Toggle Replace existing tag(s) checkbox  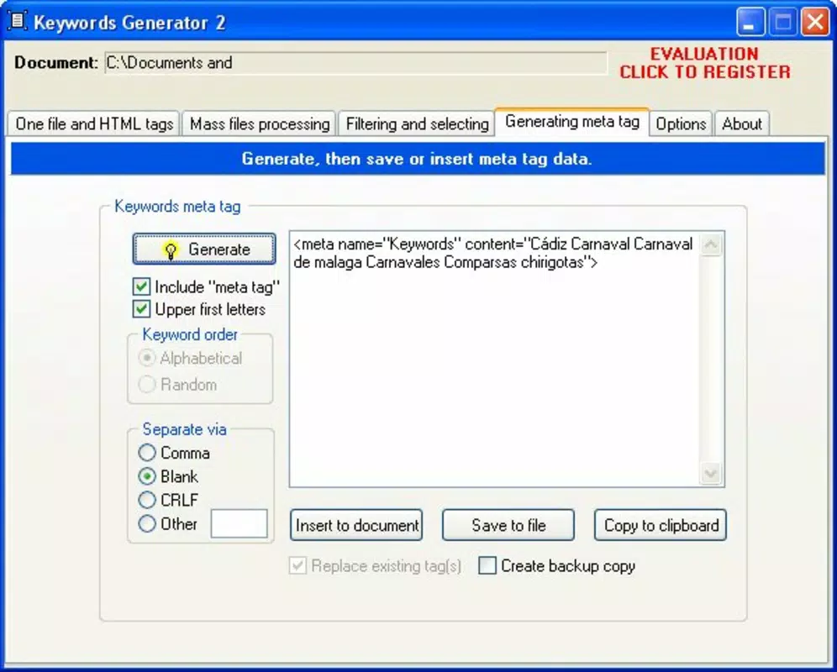pyautogui.click(x=297, y=566)
